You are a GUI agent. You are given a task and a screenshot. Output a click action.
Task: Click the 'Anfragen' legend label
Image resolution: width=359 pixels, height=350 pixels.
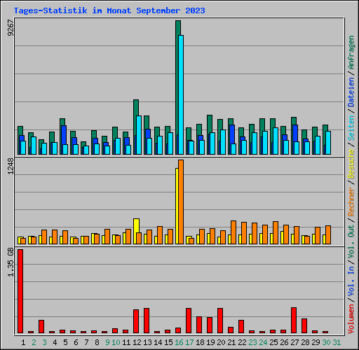tap(351, 52)
